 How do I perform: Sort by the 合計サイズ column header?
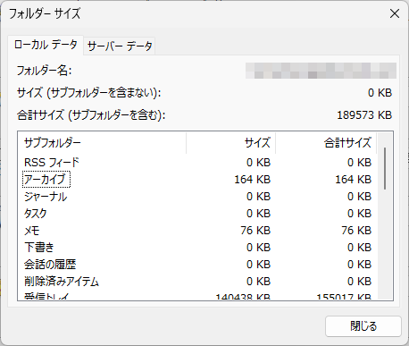point(326,143)
